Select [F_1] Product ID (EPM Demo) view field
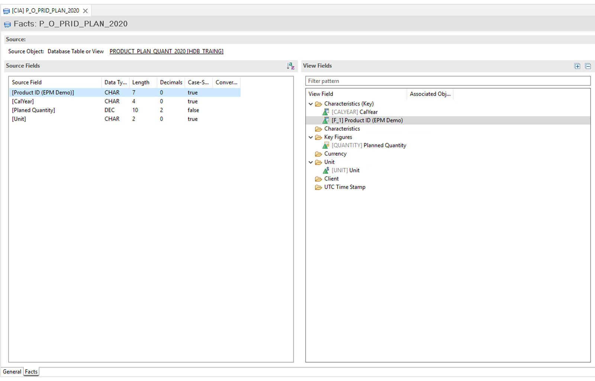The height and width of the screenshot is (381, 595). 367,120
